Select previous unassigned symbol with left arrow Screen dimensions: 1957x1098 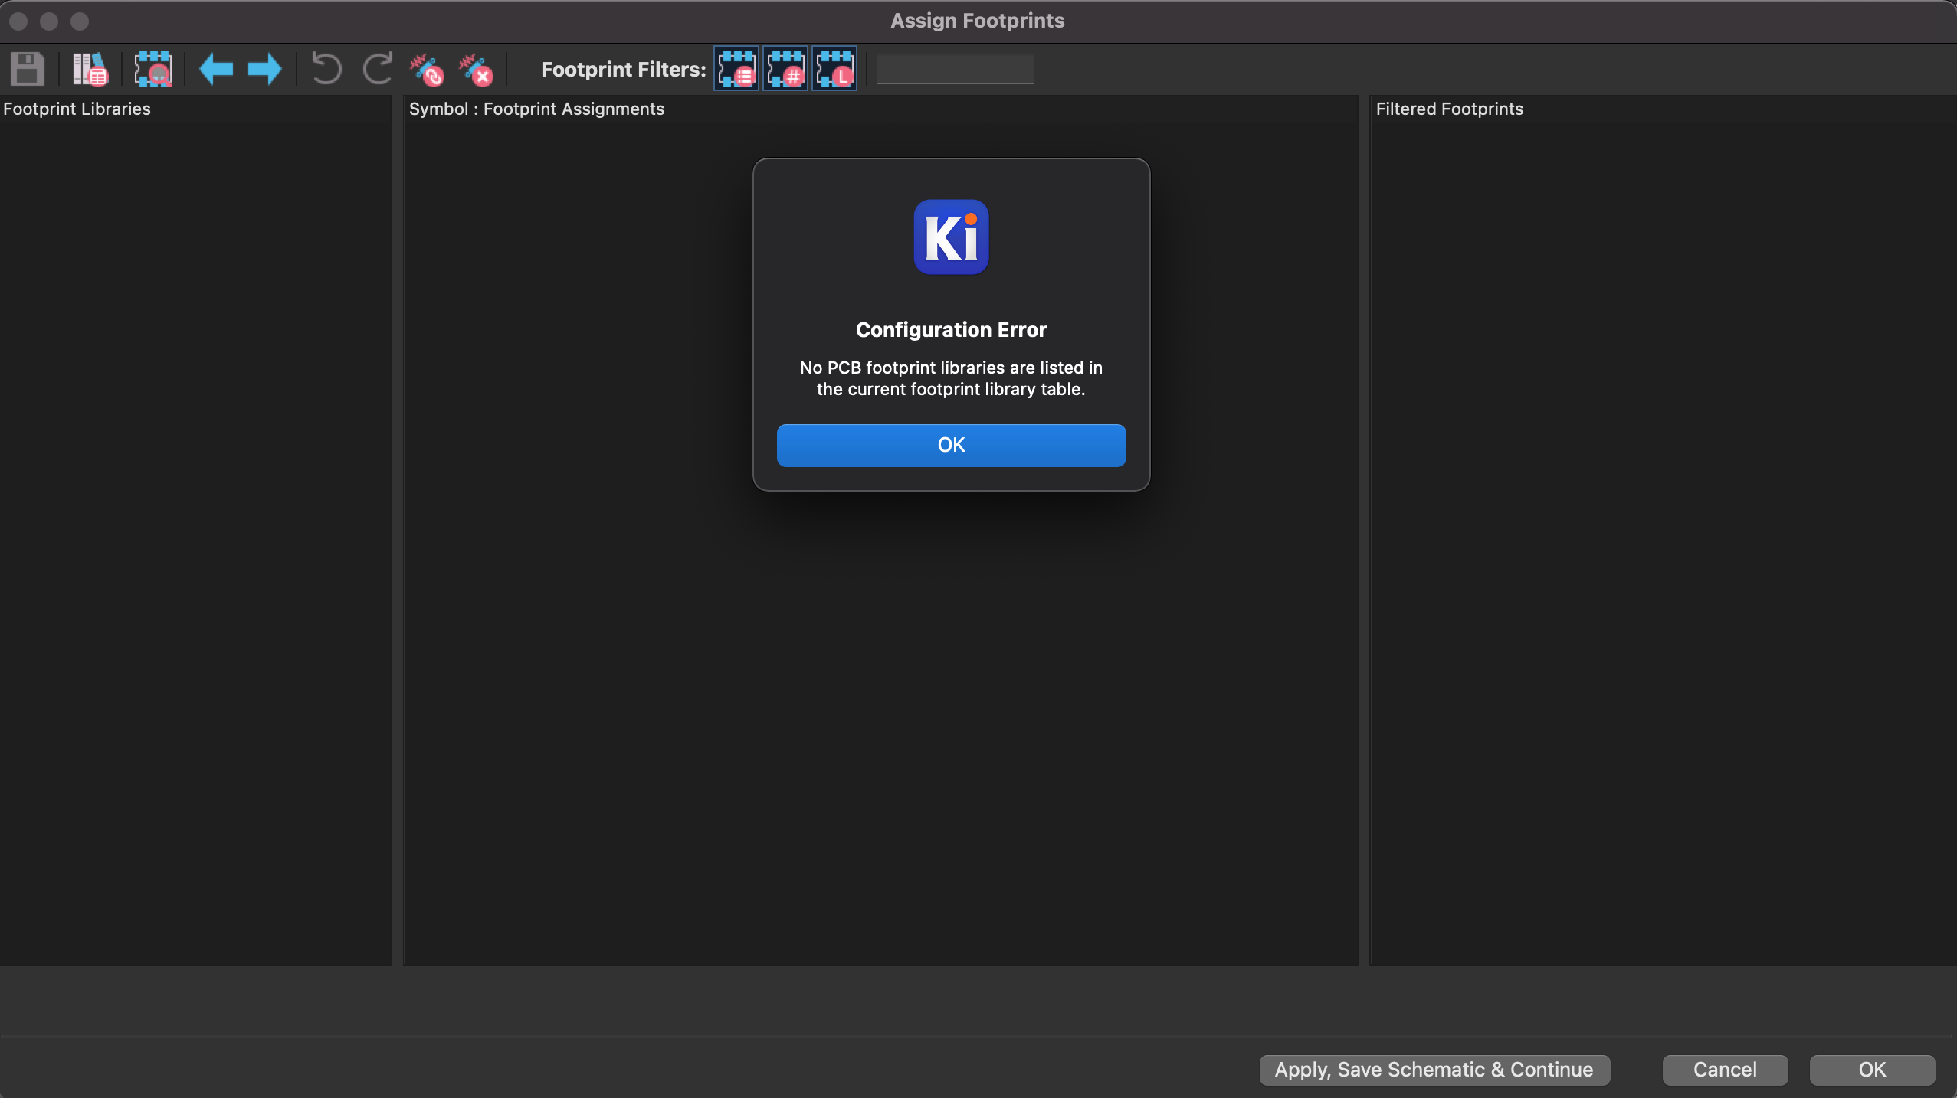click(216, 69)
